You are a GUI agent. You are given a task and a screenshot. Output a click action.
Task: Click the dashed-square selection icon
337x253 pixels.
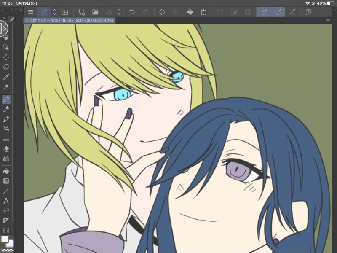click(x=176, y=12)
